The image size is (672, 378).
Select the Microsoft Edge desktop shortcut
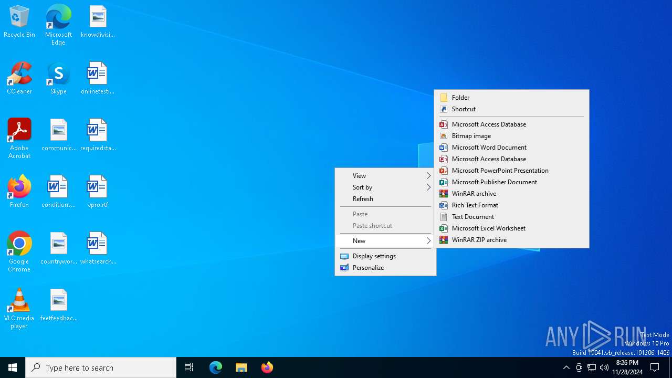click(58, 25)
